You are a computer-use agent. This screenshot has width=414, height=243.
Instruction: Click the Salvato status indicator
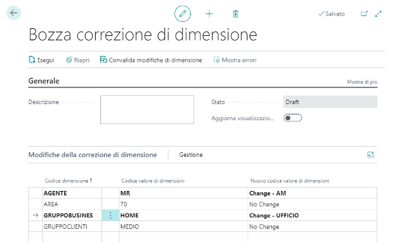click(332, 14)
